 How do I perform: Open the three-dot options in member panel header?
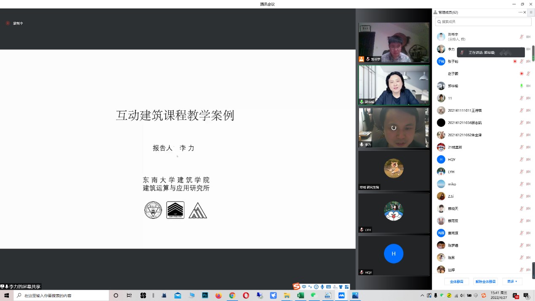[520, 12]
